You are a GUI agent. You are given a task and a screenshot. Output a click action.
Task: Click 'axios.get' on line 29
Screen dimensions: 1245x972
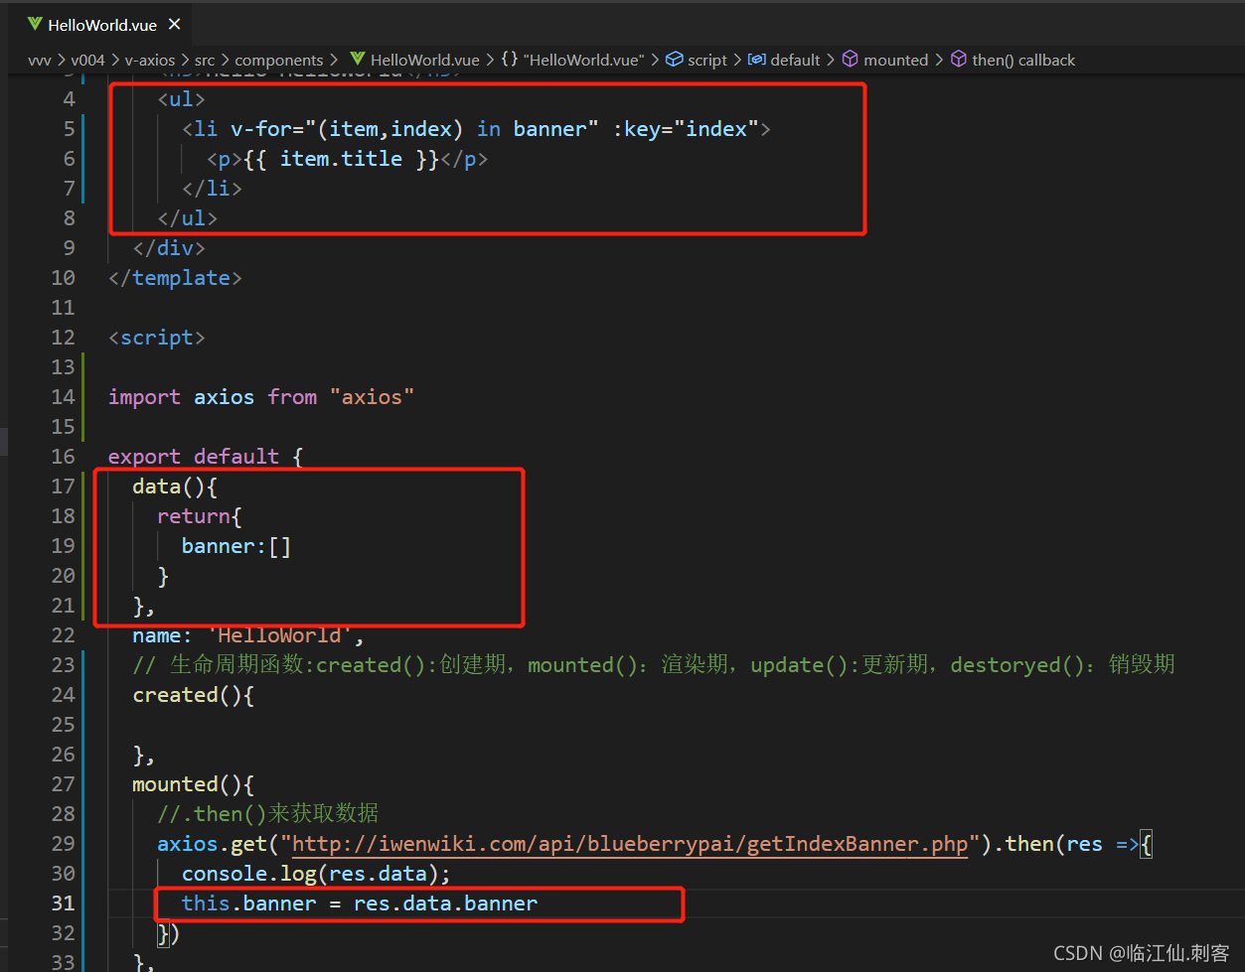pyautogui.click(x=212, y=844)
